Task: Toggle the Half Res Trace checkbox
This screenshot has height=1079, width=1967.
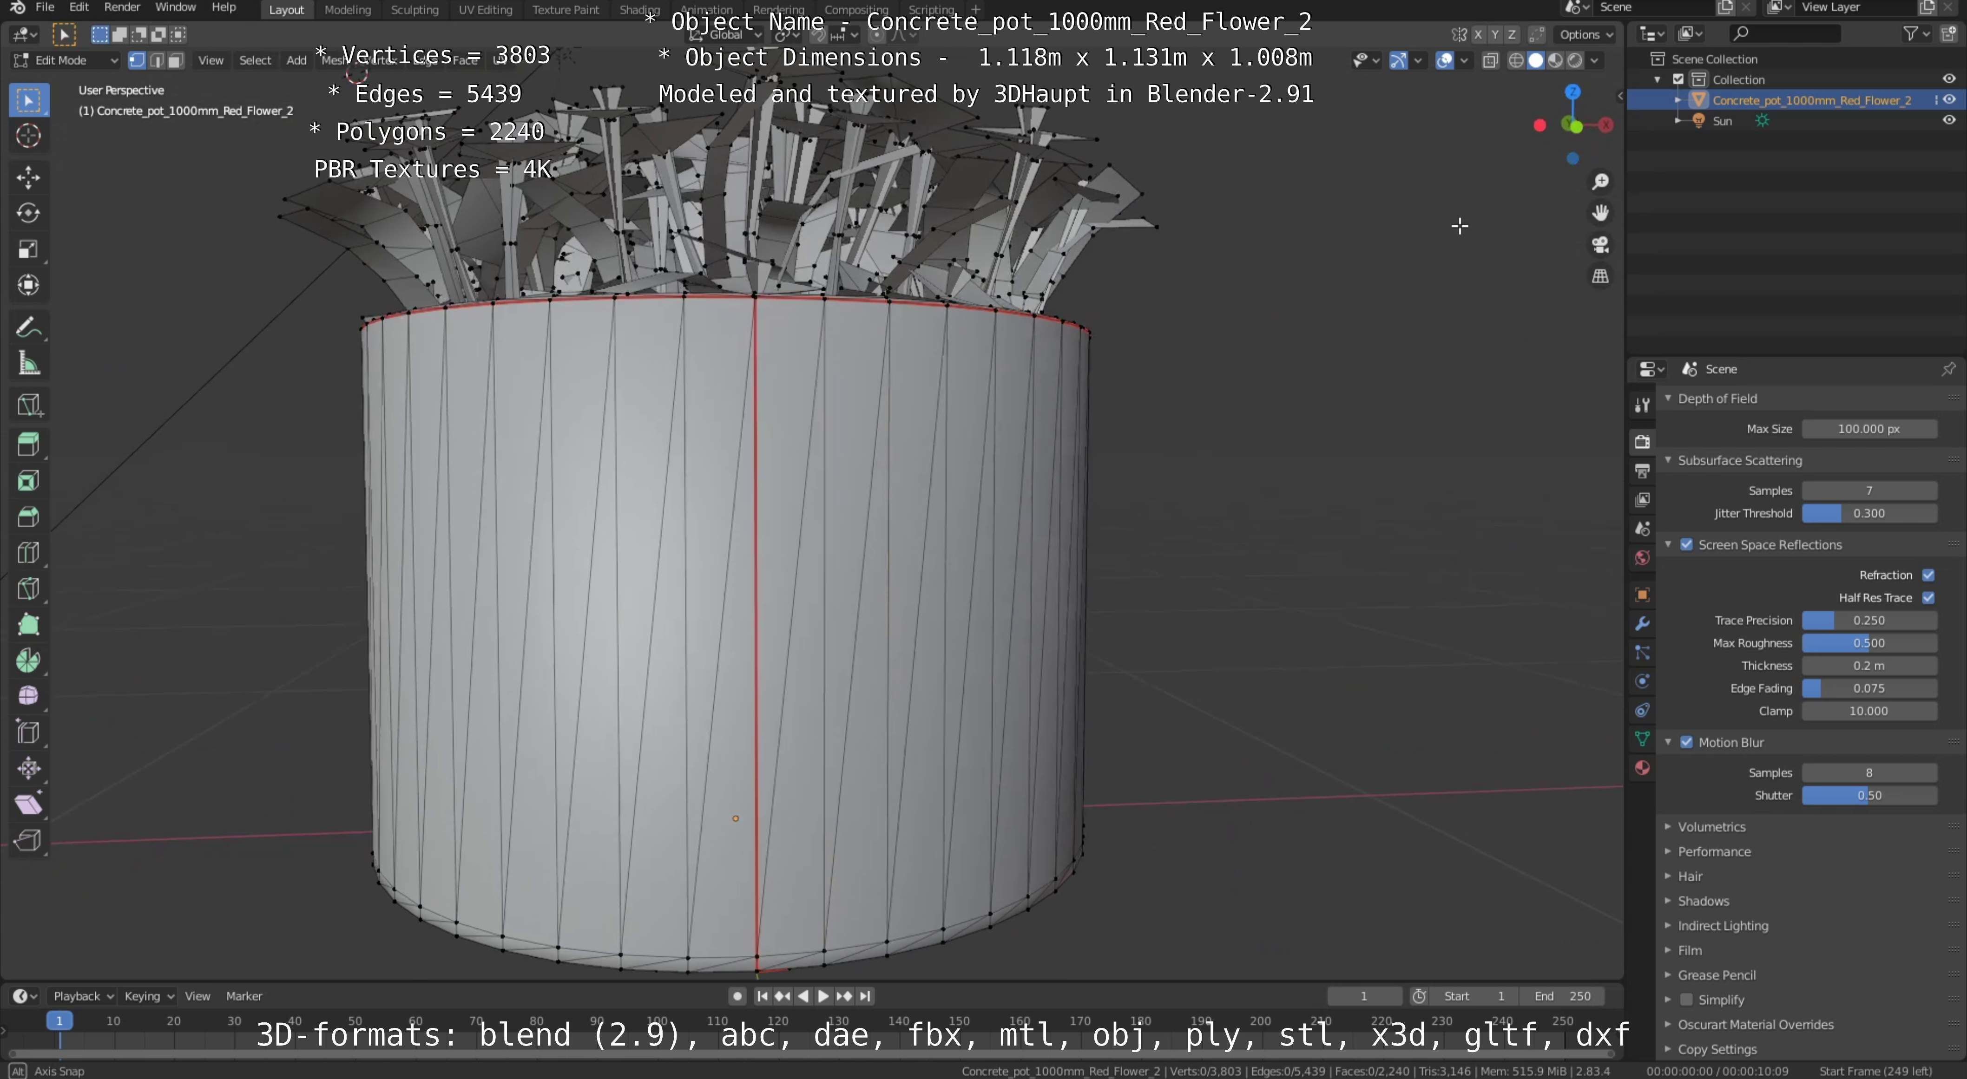Action: 1928,597
